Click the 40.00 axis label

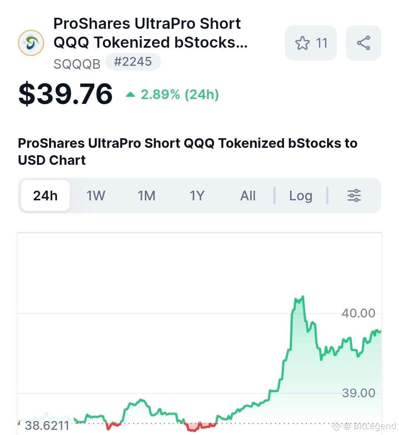pyautogui.click(x=358, y=313)
